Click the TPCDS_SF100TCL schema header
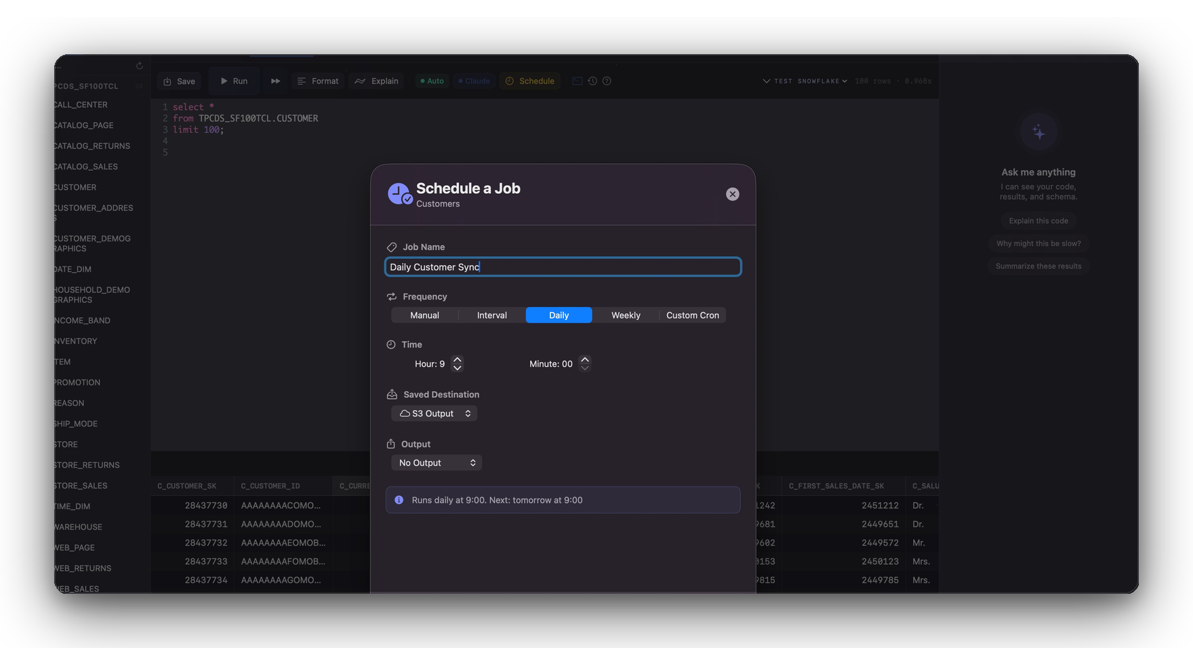Screen dimensions: 1193x648 [x=86, y=86]
